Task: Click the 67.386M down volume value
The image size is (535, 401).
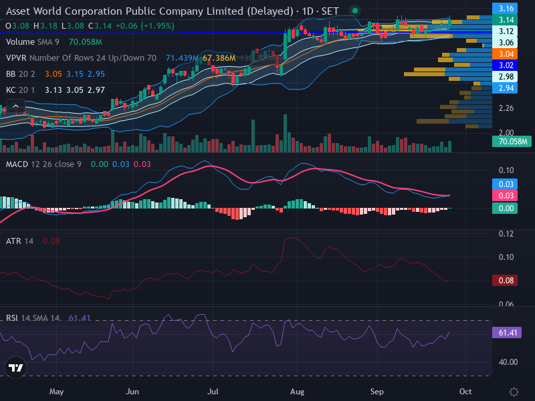Action: point(219,58)
